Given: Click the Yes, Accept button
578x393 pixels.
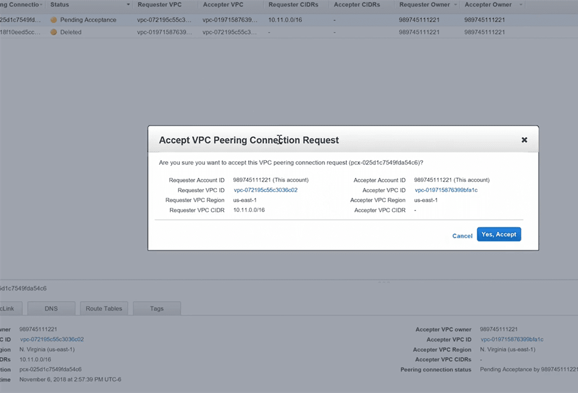Looking at the screenshot, I should tap(499, 234).
